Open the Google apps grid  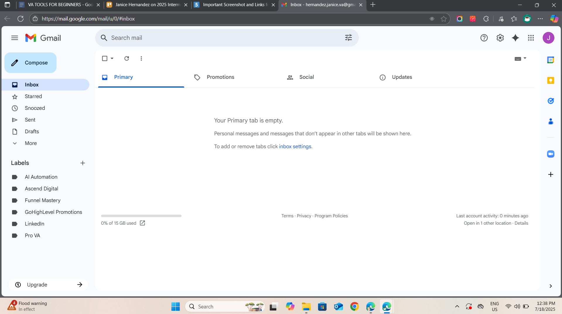(x=531, y=38)
